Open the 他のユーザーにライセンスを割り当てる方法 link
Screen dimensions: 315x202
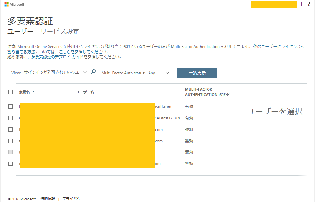click(x=279, y=47)
